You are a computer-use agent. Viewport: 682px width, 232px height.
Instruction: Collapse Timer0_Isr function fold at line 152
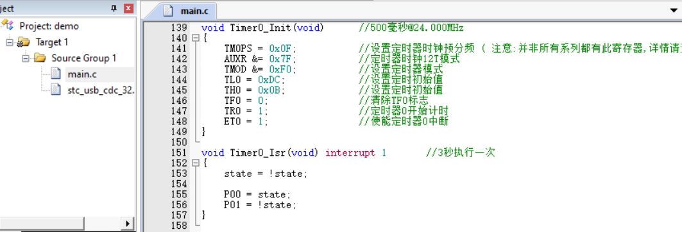click(195, 163)
